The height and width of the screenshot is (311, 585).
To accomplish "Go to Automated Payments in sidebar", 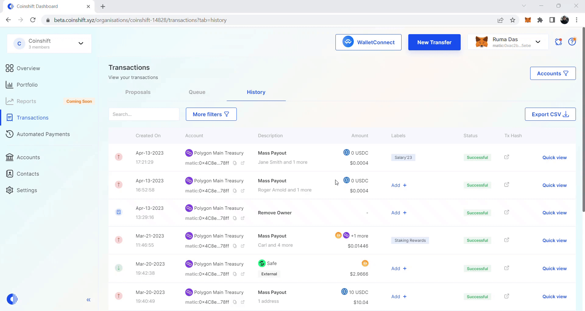I will pos(43,134).
